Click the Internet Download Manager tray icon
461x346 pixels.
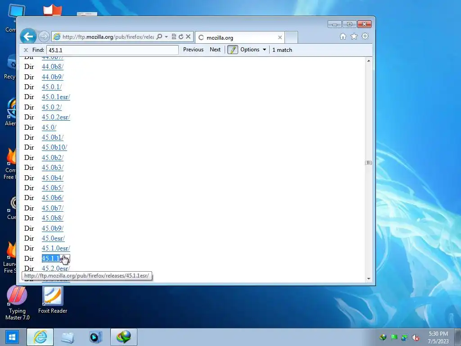tap(383, 337)
